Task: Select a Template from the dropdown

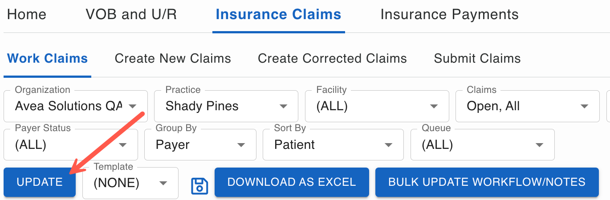Action: point(130,183)
